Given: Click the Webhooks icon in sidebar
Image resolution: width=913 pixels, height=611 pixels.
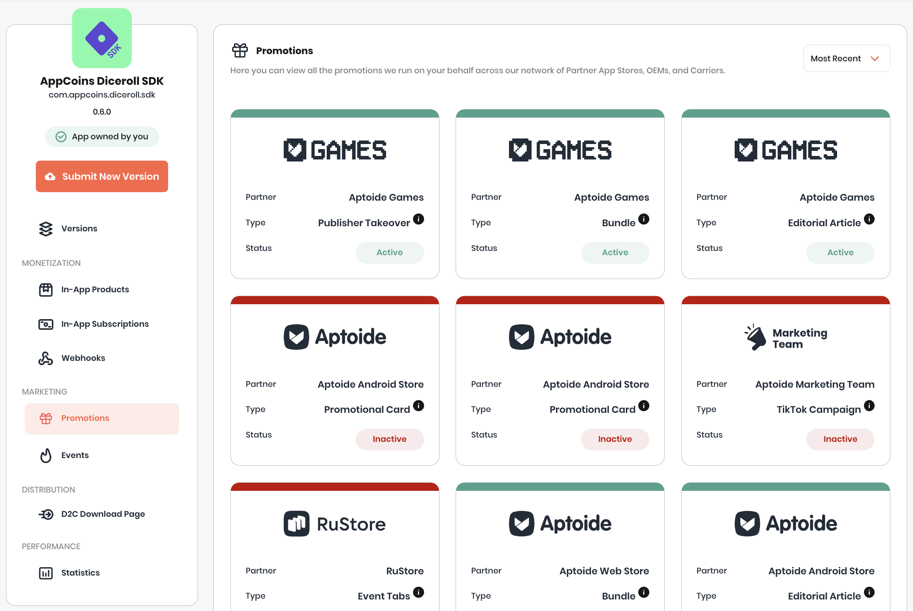Looking at the screenshot, I should point(46,358).
